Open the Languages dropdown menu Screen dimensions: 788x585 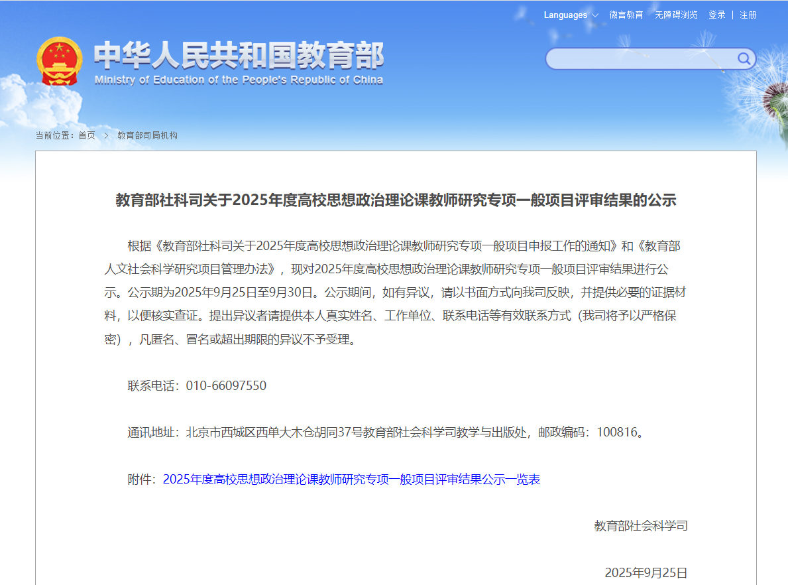coord(565,15)
